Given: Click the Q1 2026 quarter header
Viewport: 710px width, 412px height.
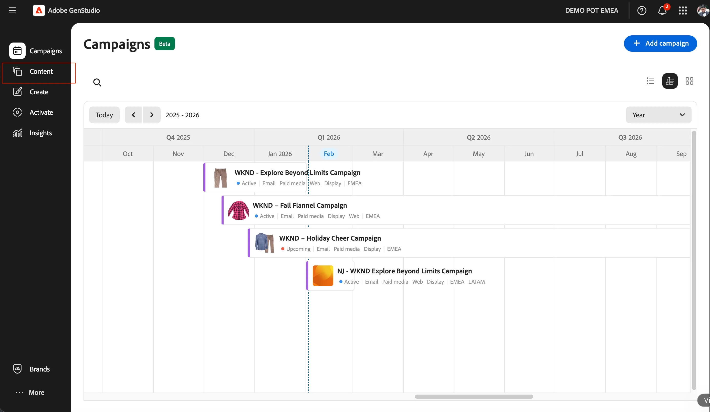Looking at the screenshot, I should (x=329, y=137).
